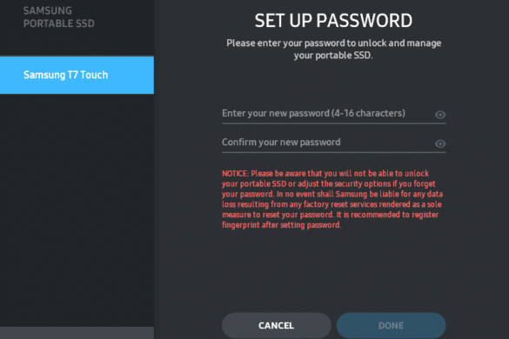
Task: Click the SAMSUNG PORTABLE SSD logo text
Action: click(x=59, y=17)
